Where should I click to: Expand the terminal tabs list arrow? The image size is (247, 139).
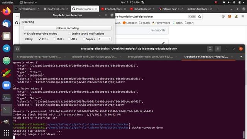[x=241, y=57]
